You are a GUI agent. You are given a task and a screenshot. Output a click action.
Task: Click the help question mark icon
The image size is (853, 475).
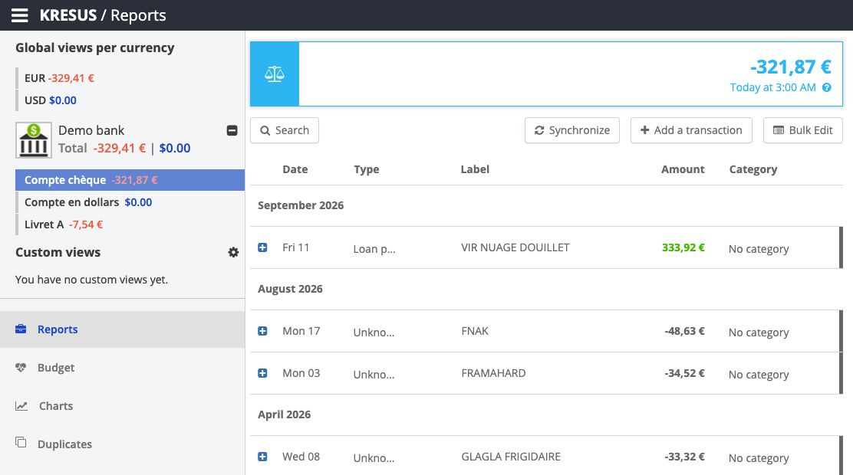(x=826, y=87)
